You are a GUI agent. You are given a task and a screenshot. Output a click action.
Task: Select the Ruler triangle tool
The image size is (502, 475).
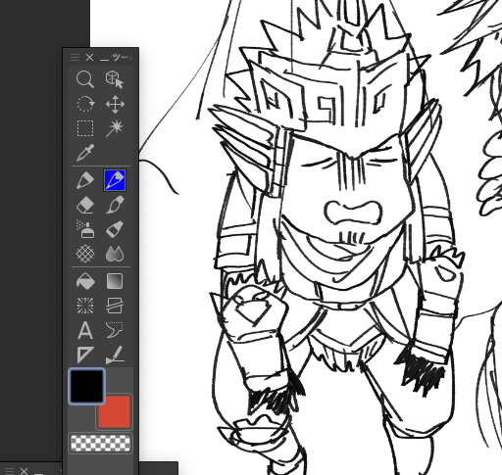click(x=85, y=355)
